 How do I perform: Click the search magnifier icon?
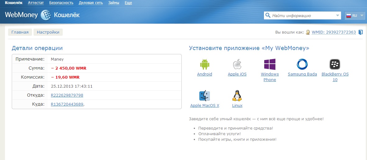[x=268, y=16]
